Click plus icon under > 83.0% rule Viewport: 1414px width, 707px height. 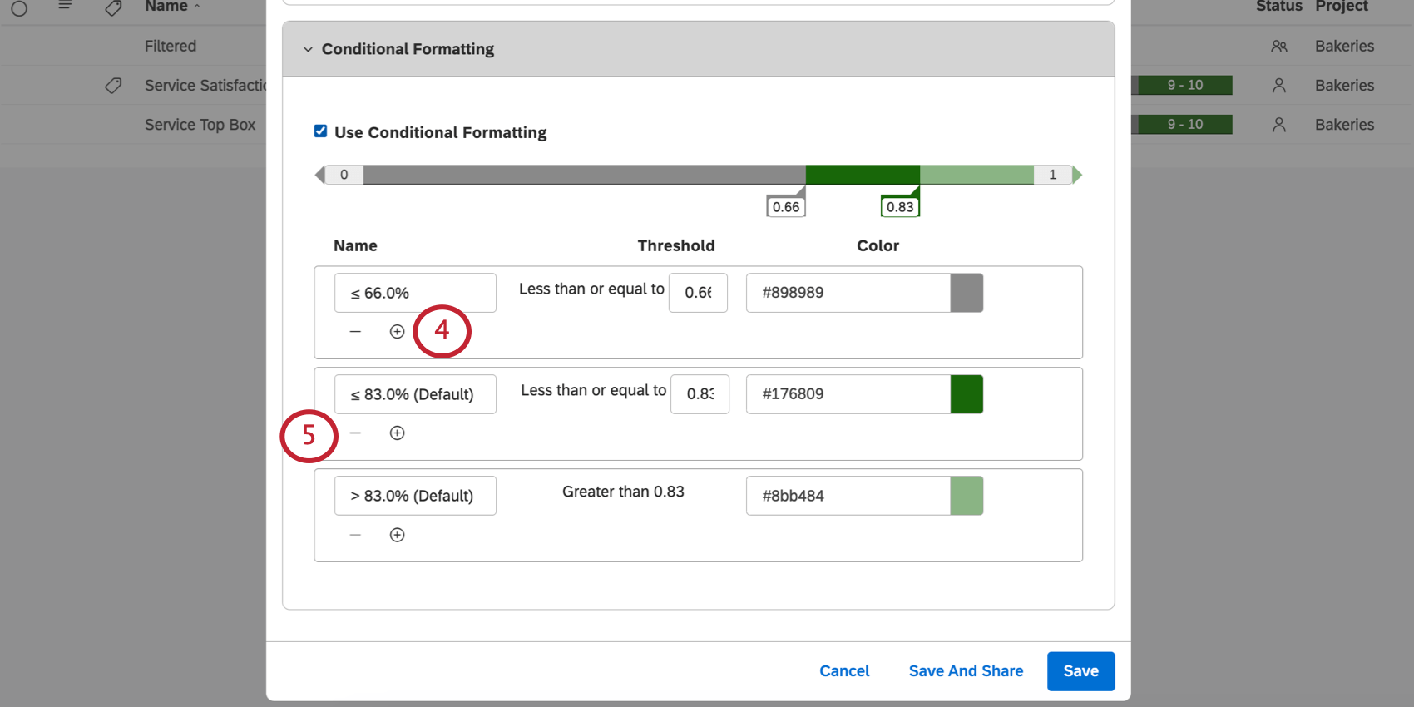(397, 535)
